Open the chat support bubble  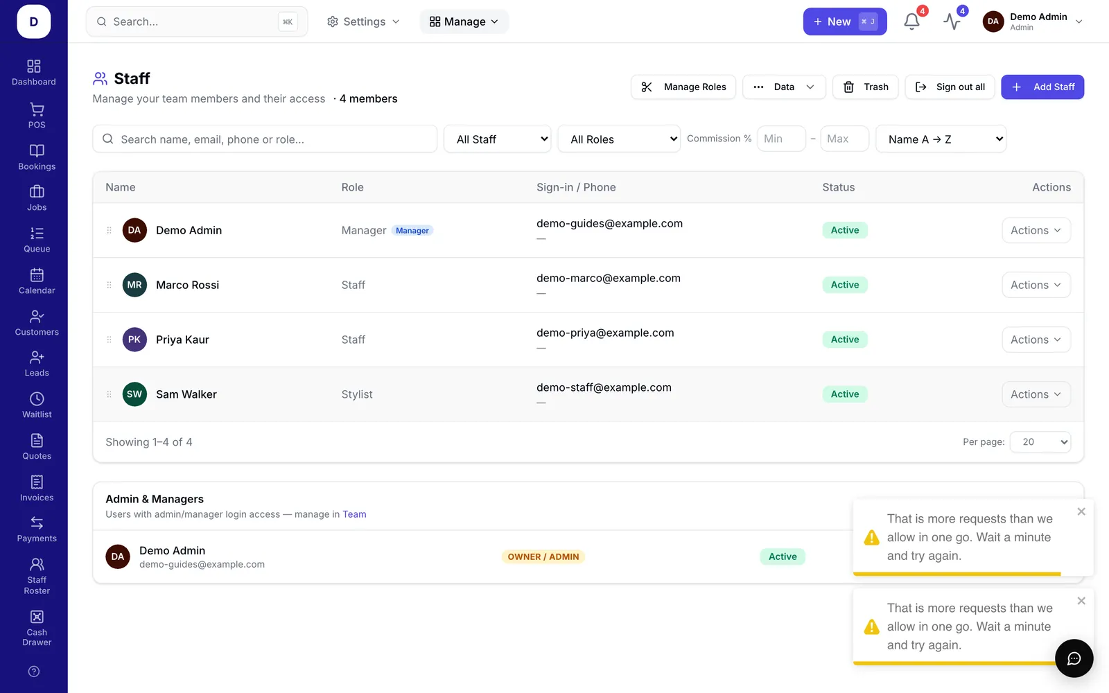click(1074, 658)
